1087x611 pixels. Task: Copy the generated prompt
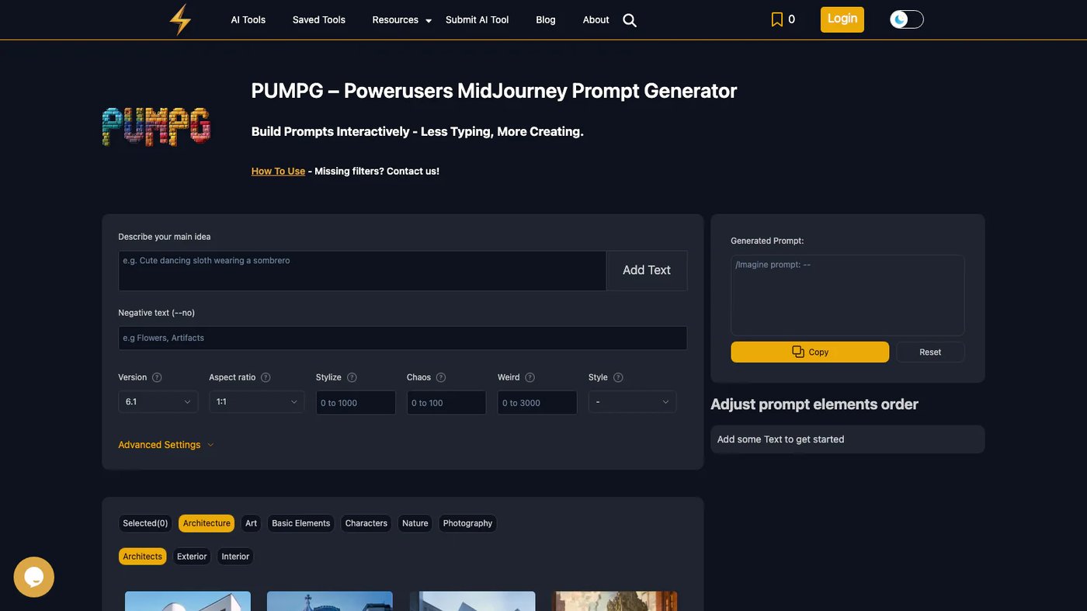tap(810, 352)
